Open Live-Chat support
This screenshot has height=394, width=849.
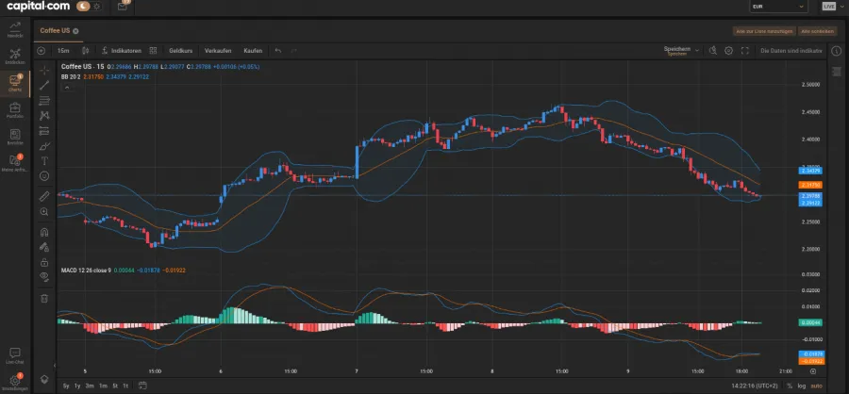click(14, 355)
